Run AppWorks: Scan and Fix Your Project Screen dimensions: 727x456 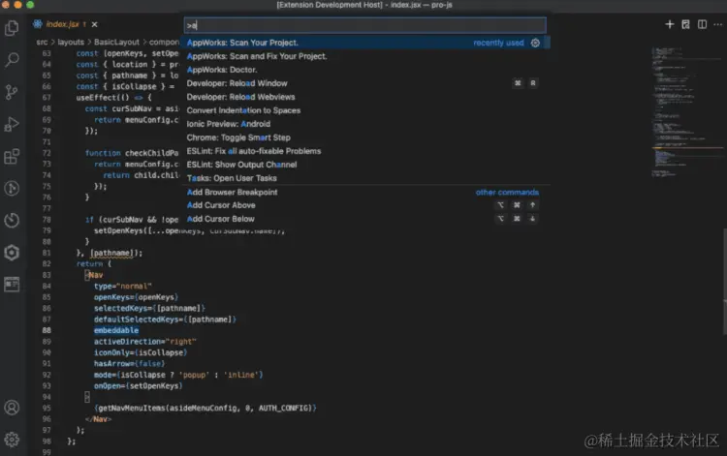coord(364,56)
